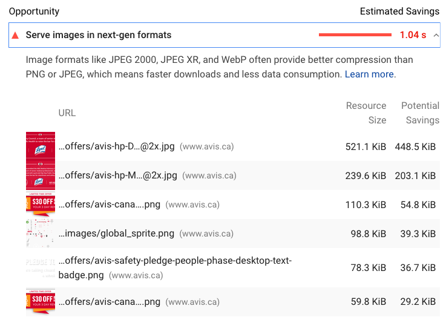Click the 1.04 s savings value

[413, 35]
